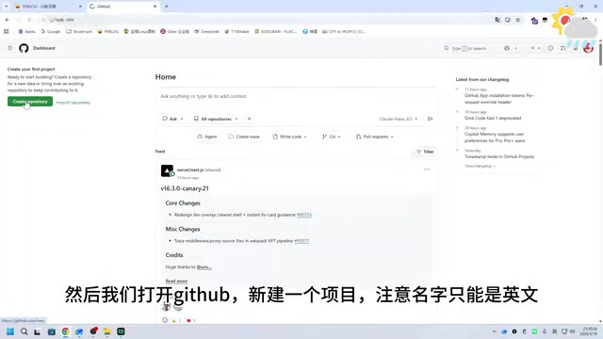Click the green Create repository button
The width and height of the screenshot is (603, 339).
(30, 102)
